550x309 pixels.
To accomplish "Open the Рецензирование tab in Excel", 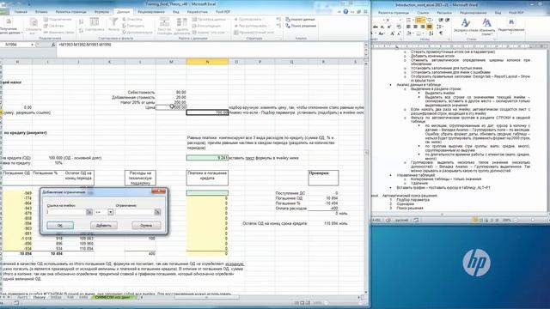I will pyautogui.click(x=151, y=11).
